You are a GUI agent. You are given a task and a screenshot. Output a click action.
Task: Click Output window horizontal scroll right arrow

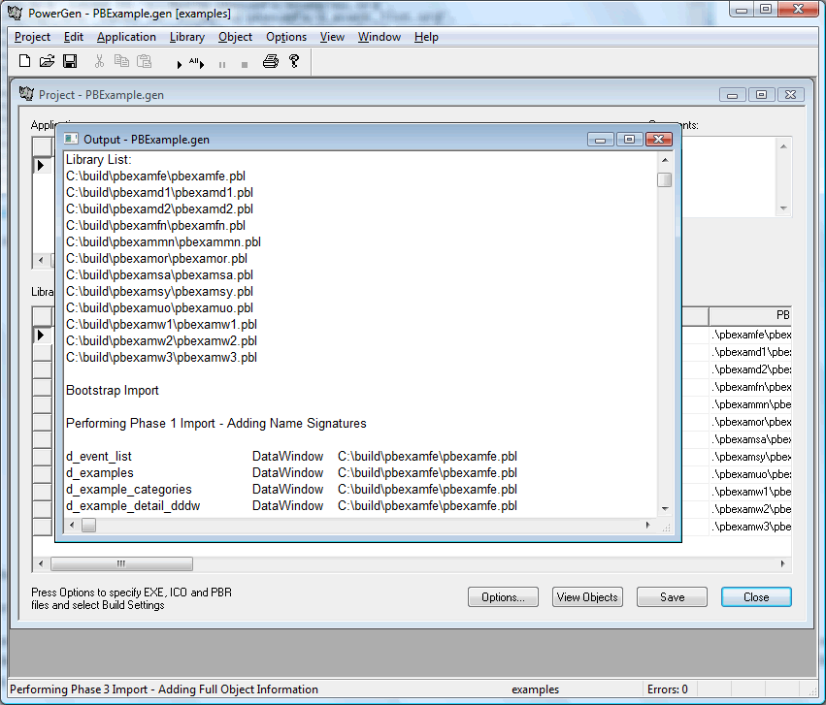coord(647,525)
